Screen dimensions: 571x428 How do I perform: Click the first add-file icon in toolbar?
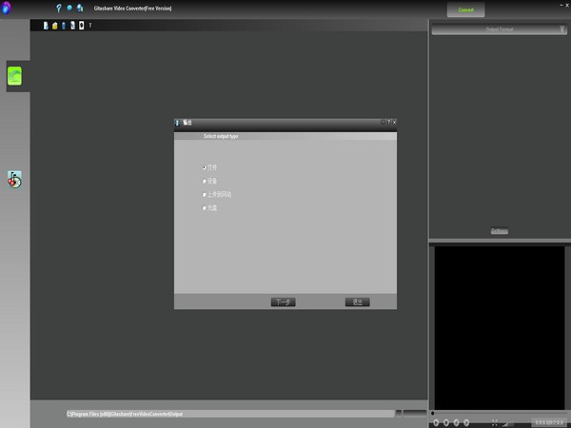coord(46,25)
